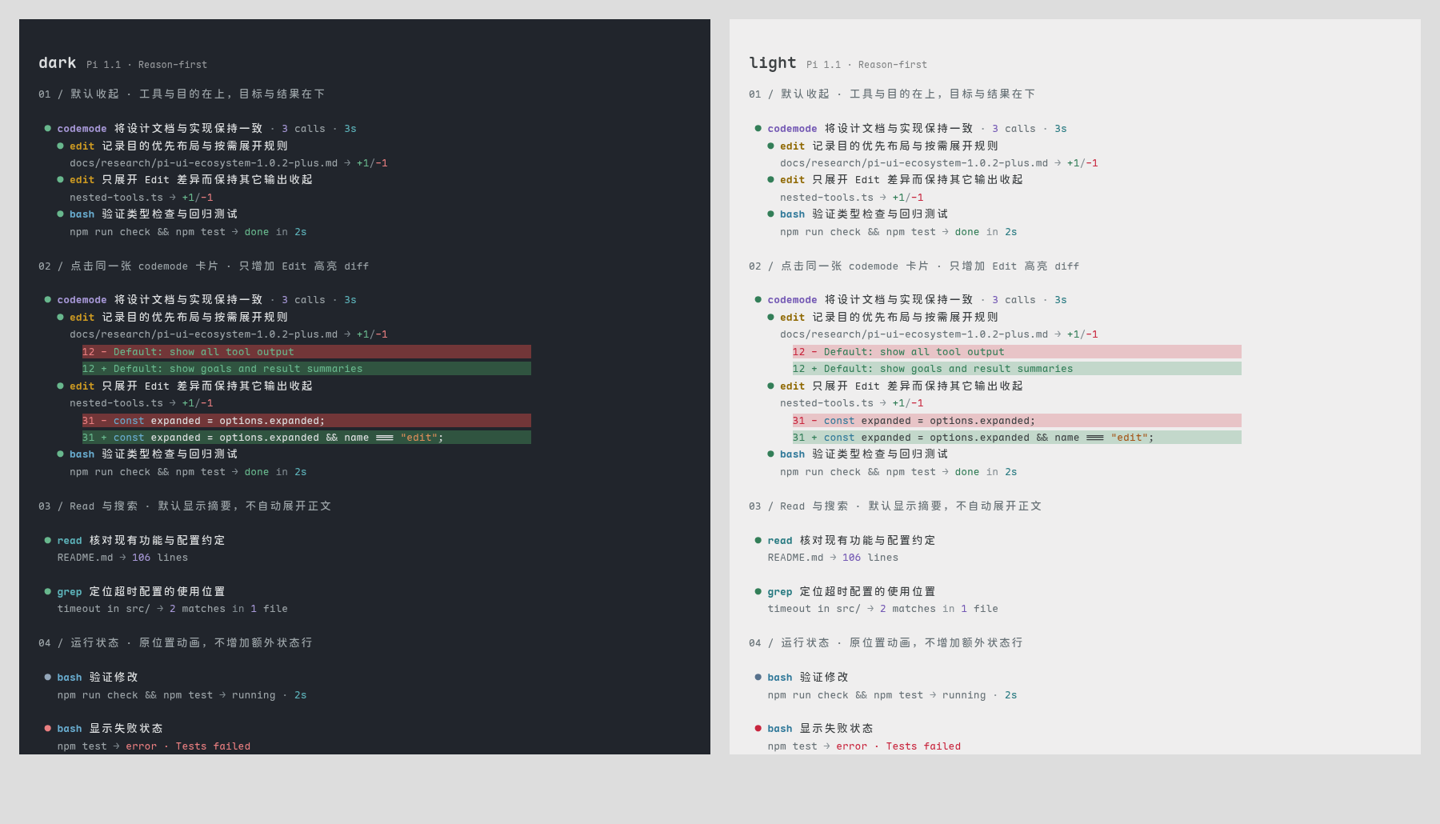The image size is (1440, 824).
Task: Click heading '04 / 运行状态' in light panel
Action: pyautogui.click(x=886, y=642)
